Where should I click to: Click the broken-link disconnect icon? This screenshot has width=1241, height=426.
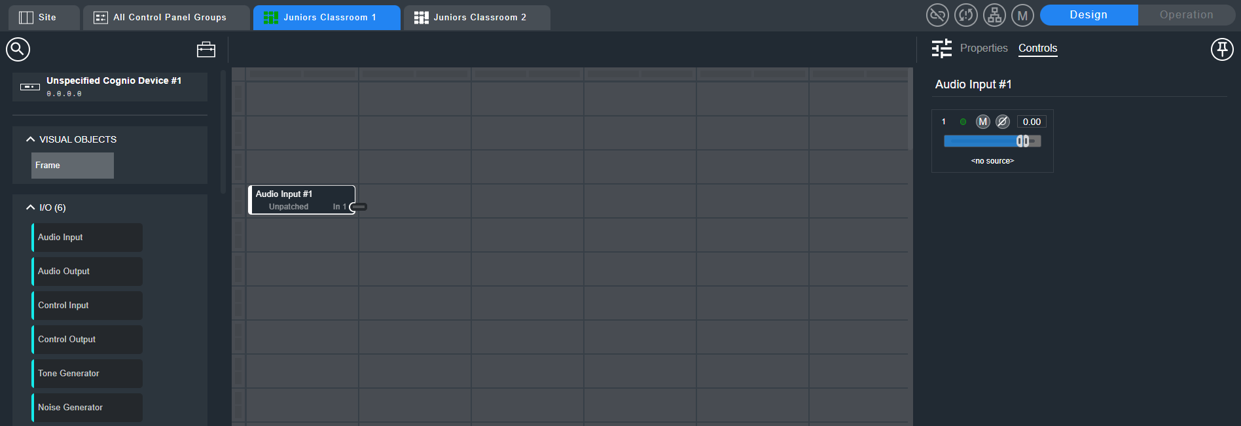click(937, 15)
